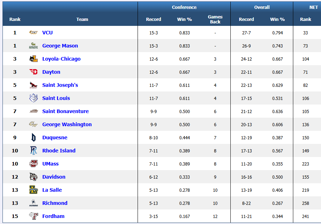Image resolution: width=321 pixels, height=224 pixels.
Task: Open the La Salle team link
Action: point(52,190)
